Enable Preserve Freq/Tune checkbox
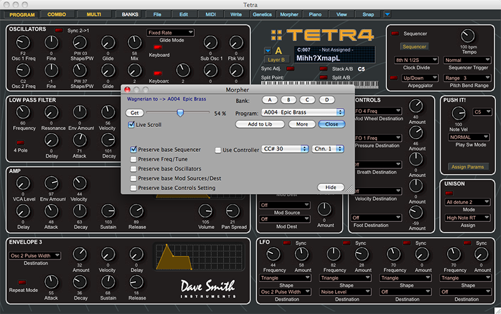Screen dimensions: 501x314 [133, 160]
